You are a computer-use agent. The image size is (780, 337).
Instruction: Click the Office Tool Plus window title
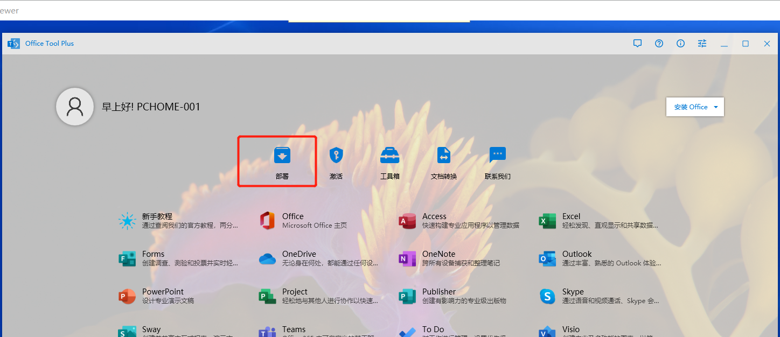click(x=50, y=44)
